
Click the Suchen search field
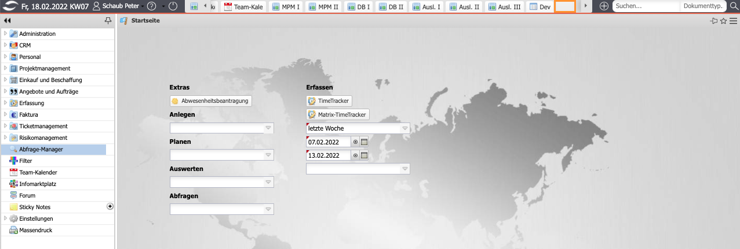pyautogui.click(x=646, y=6)
